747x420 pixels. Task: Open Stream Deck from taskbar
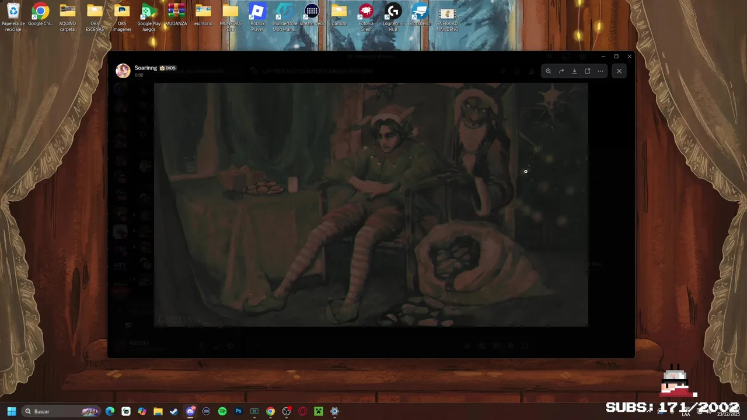point(206,411)
